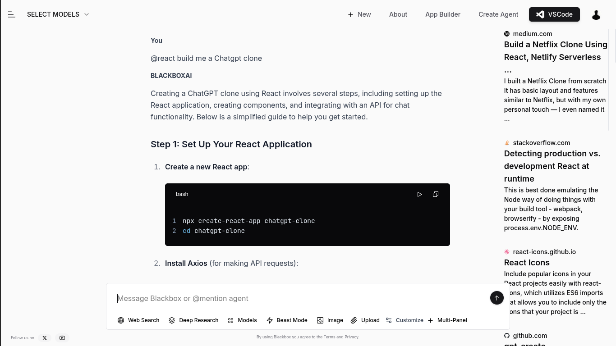
Task: Open the sidebar hamburger menu icon
Action: [12, 14]
